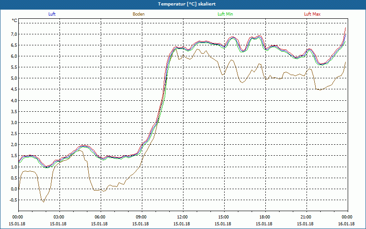Click the Luft Max peak at chart end
This screenshot has height=229, width=366.
[x=345, y=28]
